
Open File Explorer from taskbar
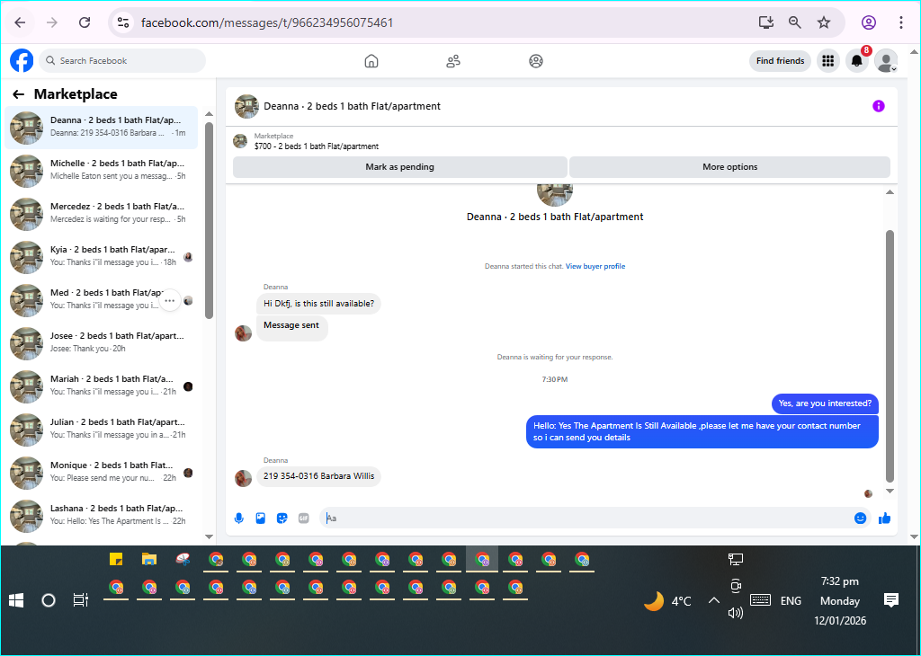(x=149, y=559)
